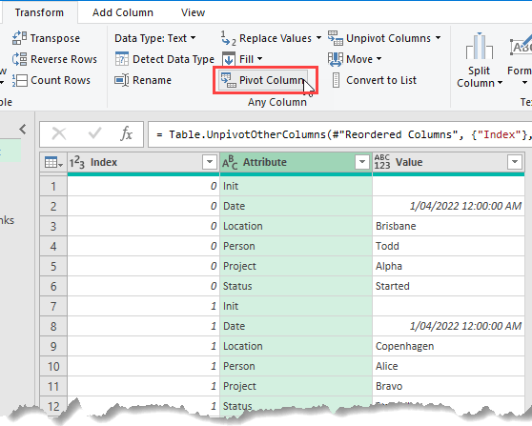Click the Index column data type icon
The image size is (532, 426).
pos(77,162)
